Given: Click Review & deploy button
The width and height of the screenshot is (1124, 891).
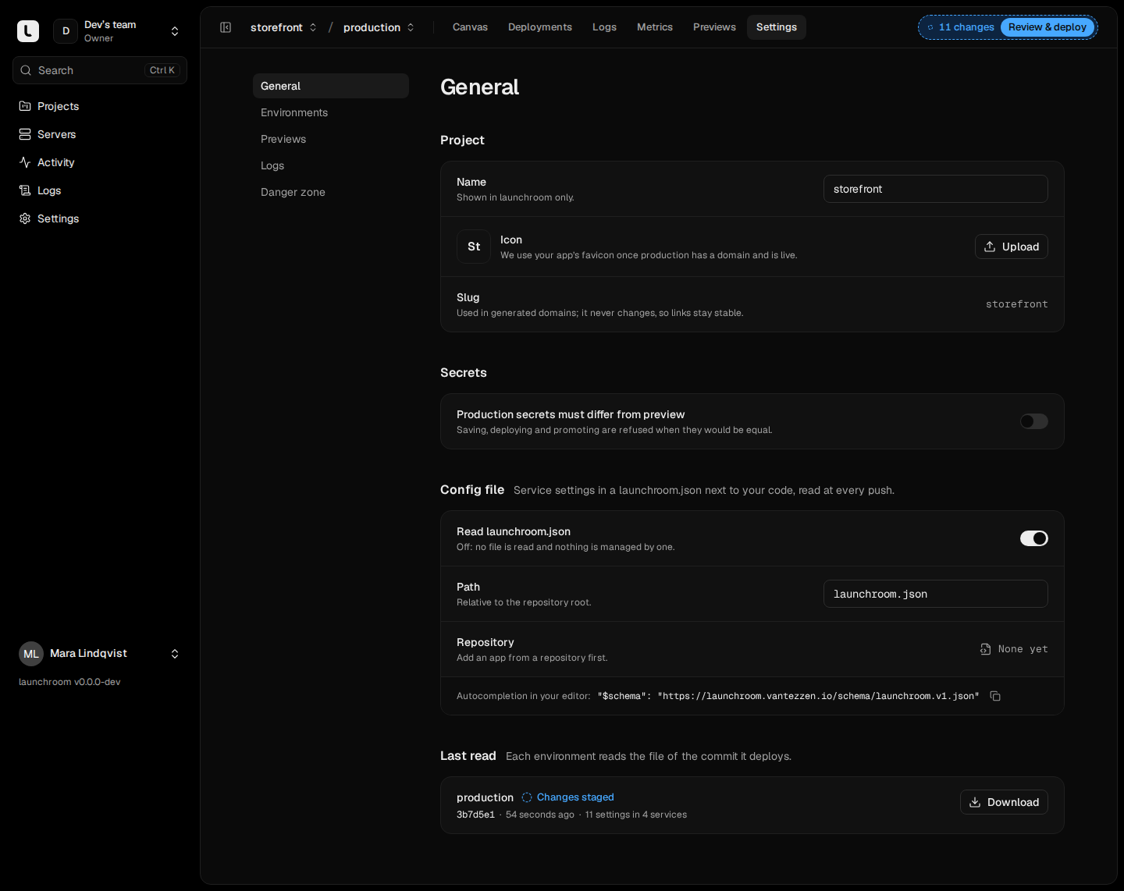Looking at the screenshot, I should 1048,27.
